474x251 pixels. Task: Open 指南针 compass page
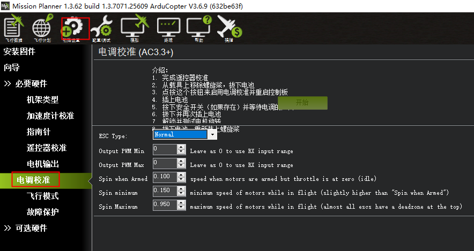click(x=39, y=132)
